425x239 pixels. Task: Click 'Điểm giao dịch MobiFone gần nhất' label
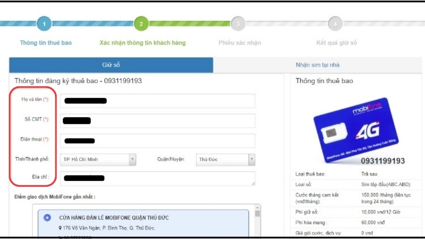[55, 197]
